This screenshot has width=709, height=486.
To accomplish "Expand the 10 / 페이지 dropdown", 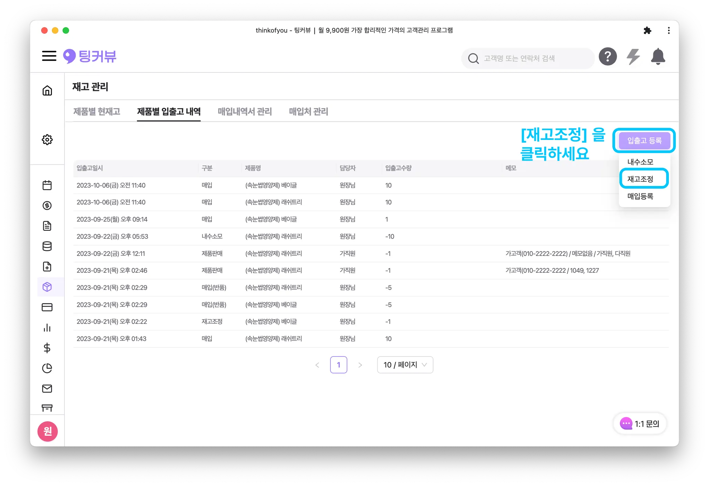I will point(405,365).
